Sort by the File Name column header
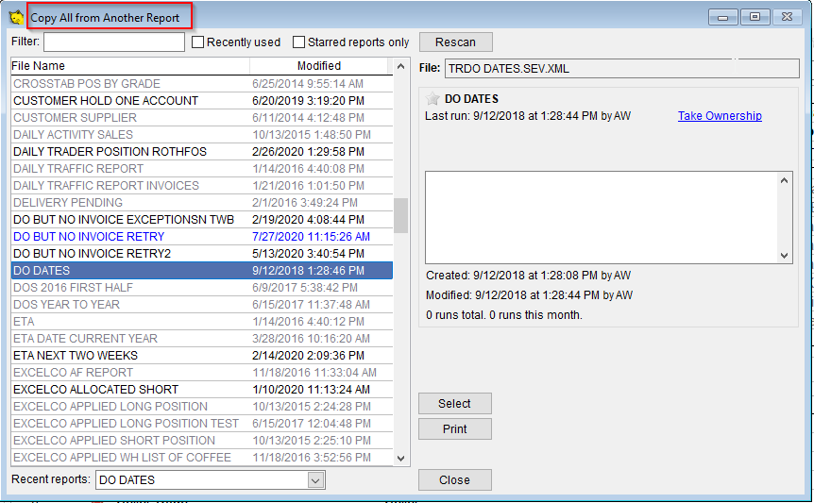The image size is (814, 503). [130, 66]
